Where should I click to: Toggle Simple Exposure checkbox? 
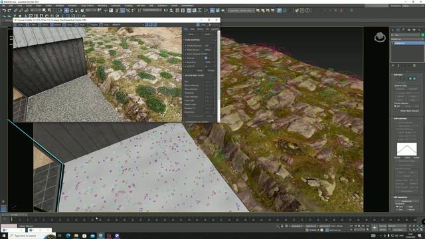186,46
